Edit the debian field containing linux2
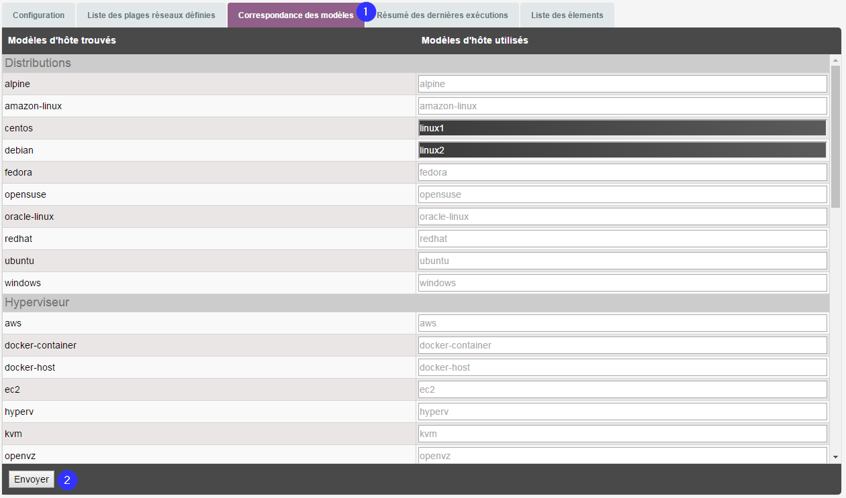 click(622, 150)
